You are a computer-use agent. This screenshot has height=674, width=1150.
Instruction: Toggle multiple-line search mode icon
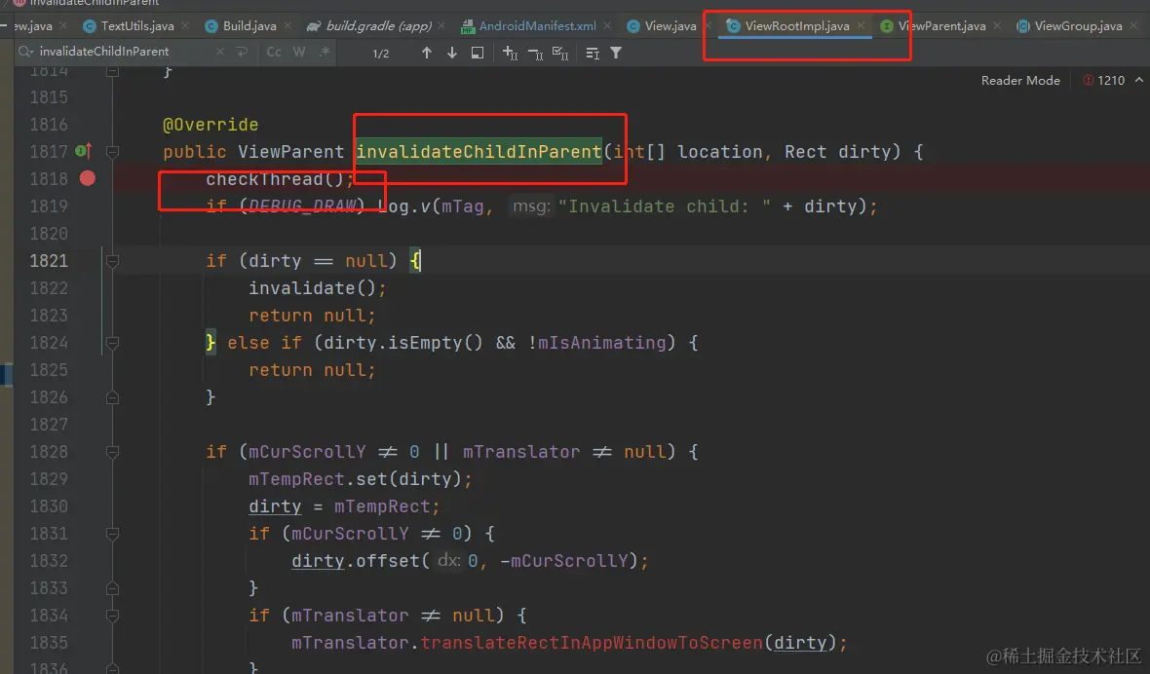[x=593, y=53]
